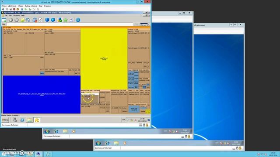
Task: Go back in SpaceSniffer navigation
Action: click(10, 20)
